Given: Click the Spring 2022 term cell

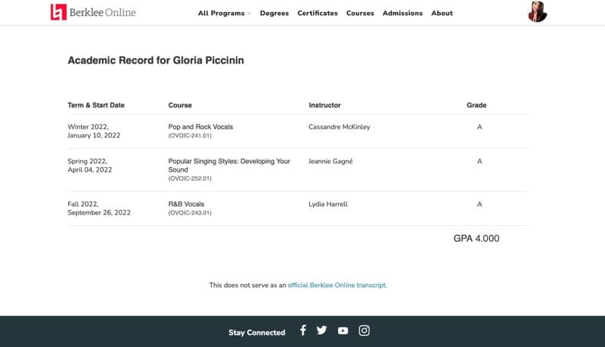Looking at the screenshot, I should (x=90, y=166).
